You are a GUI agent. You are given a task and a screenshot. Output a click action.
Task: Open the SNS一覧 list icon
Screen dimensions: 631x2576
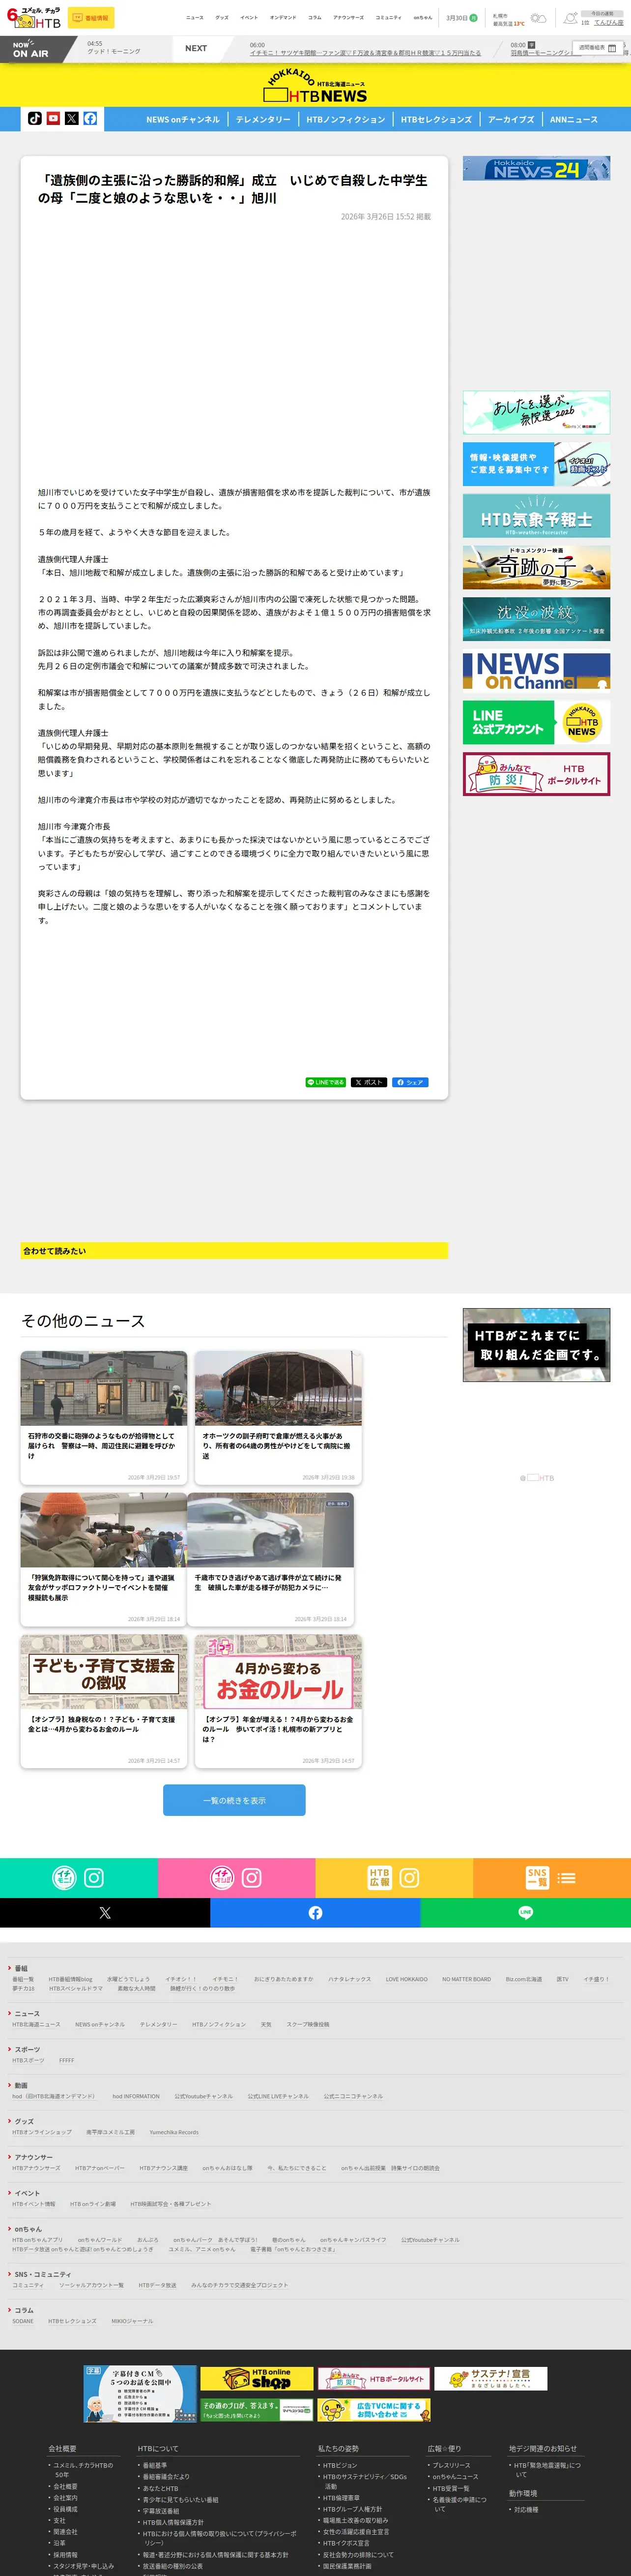(x=566, y=1878)
